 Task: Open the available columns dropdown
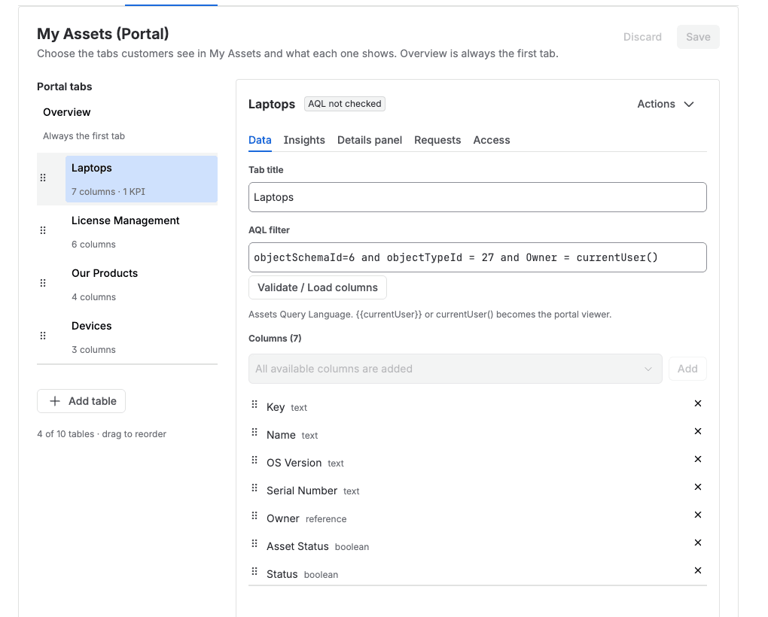[x=456, y=369]
